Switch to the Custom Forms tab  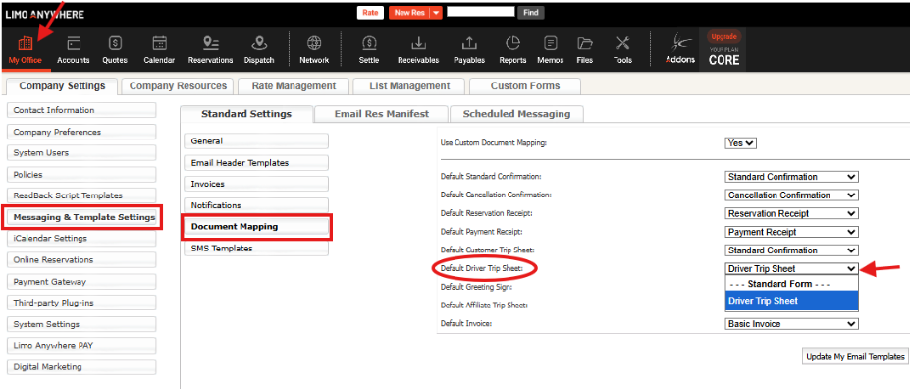click(525, 85)
